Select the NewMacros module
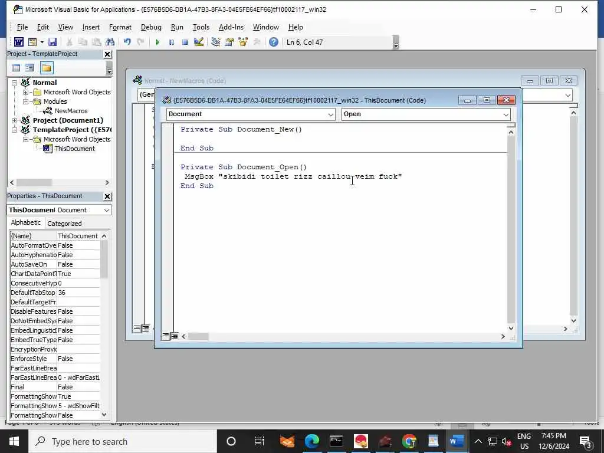This screenshot has height=453, width=604. coord(71,111)
